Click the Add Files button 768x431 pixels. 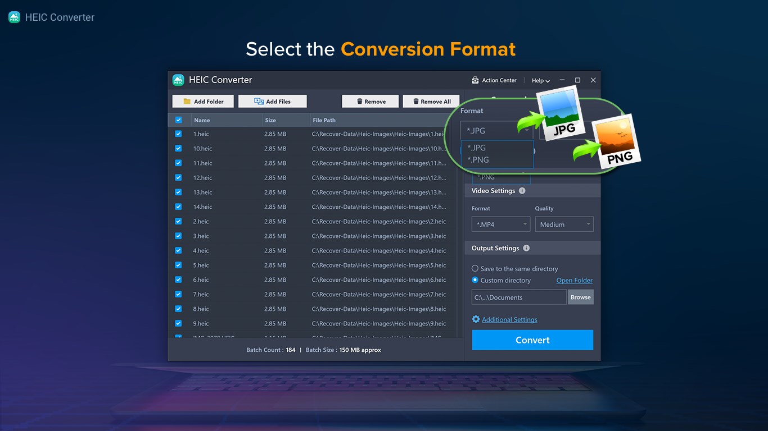pos(272,102)
